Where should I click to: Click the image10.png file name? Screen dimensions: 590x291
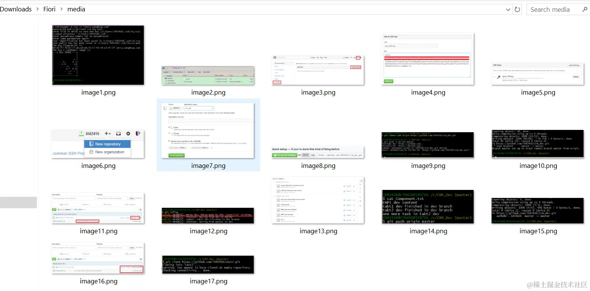click(x=538, y=166)
